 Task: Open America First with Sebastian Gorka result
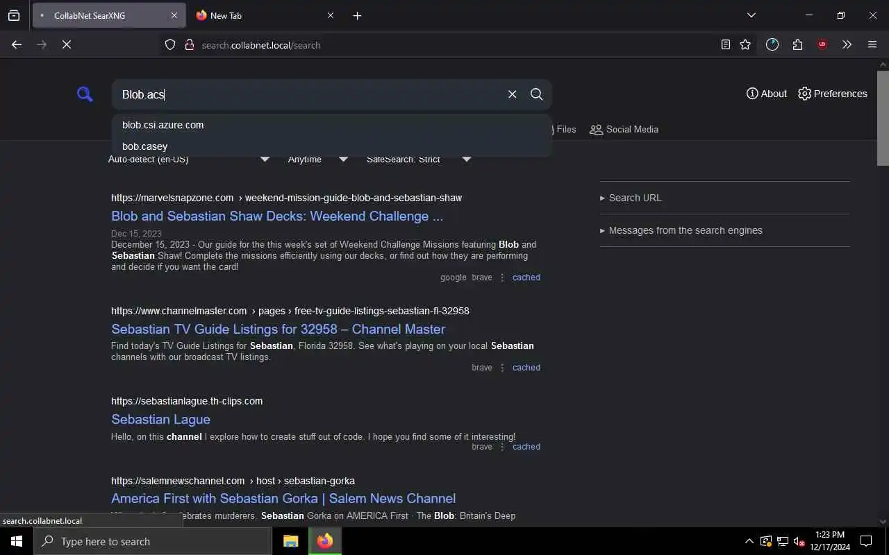[283, 498]
